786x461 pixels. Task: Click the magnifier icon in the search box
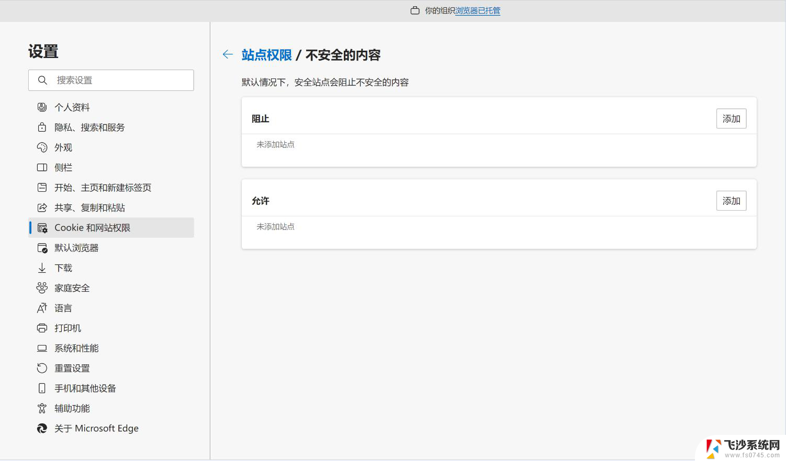(x=42, y=80)
